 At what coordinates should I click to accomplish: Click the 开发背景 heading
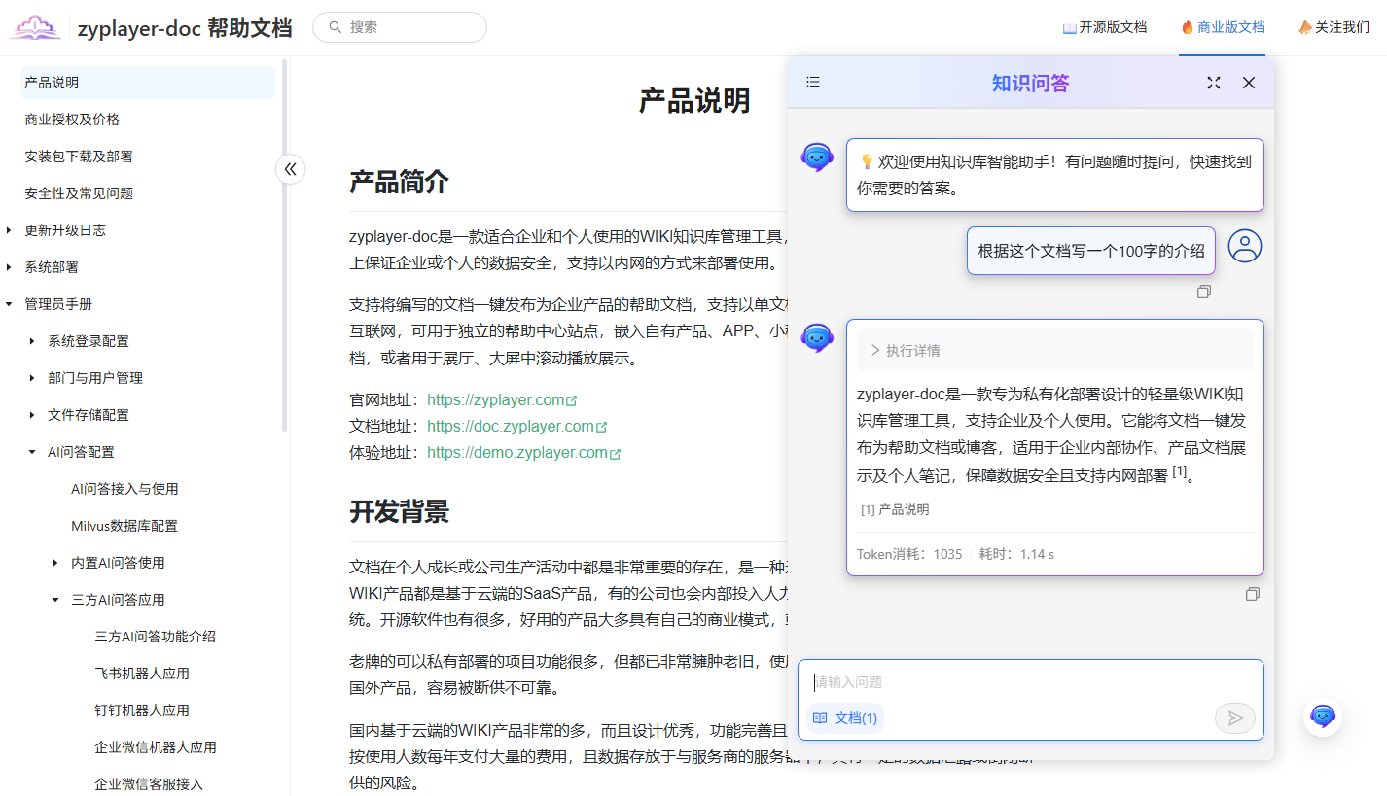[x=399, y=511]
